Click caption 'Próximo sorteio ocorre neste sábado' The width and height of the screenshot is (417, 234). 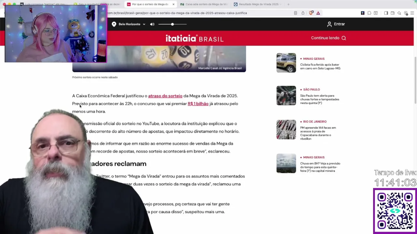coord(95,77)
